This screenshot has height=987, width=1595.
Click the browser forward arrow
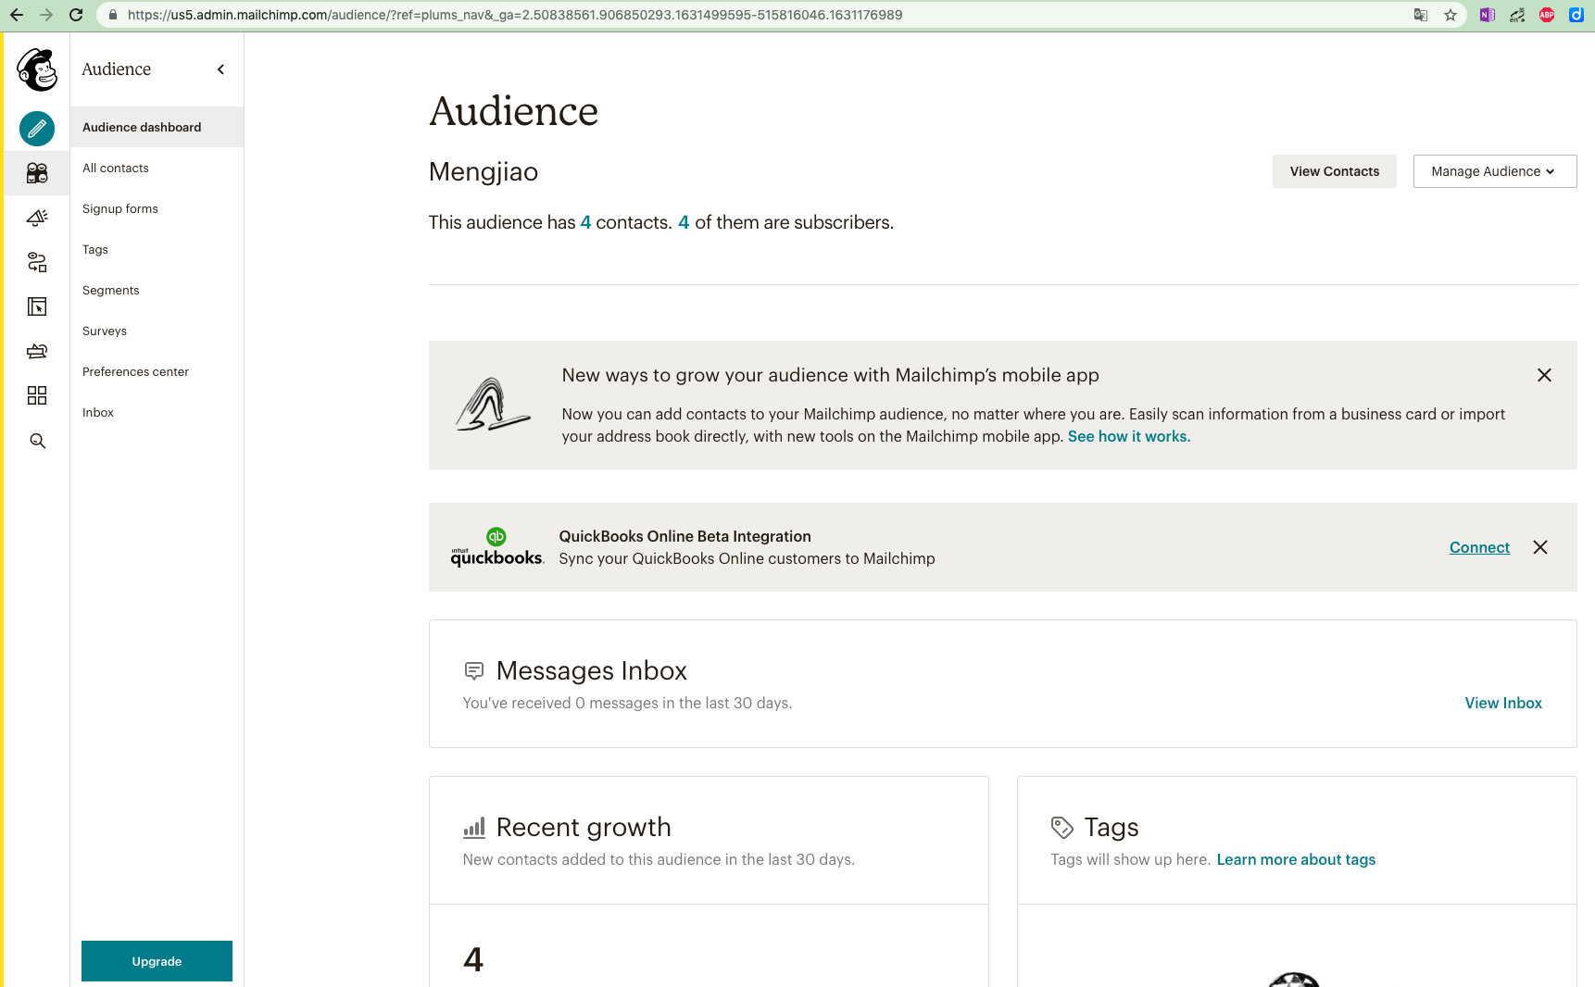tap(46, 15)
